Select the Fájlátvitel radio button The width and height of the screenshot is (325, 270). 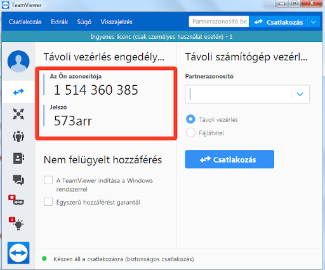point(190,133)
